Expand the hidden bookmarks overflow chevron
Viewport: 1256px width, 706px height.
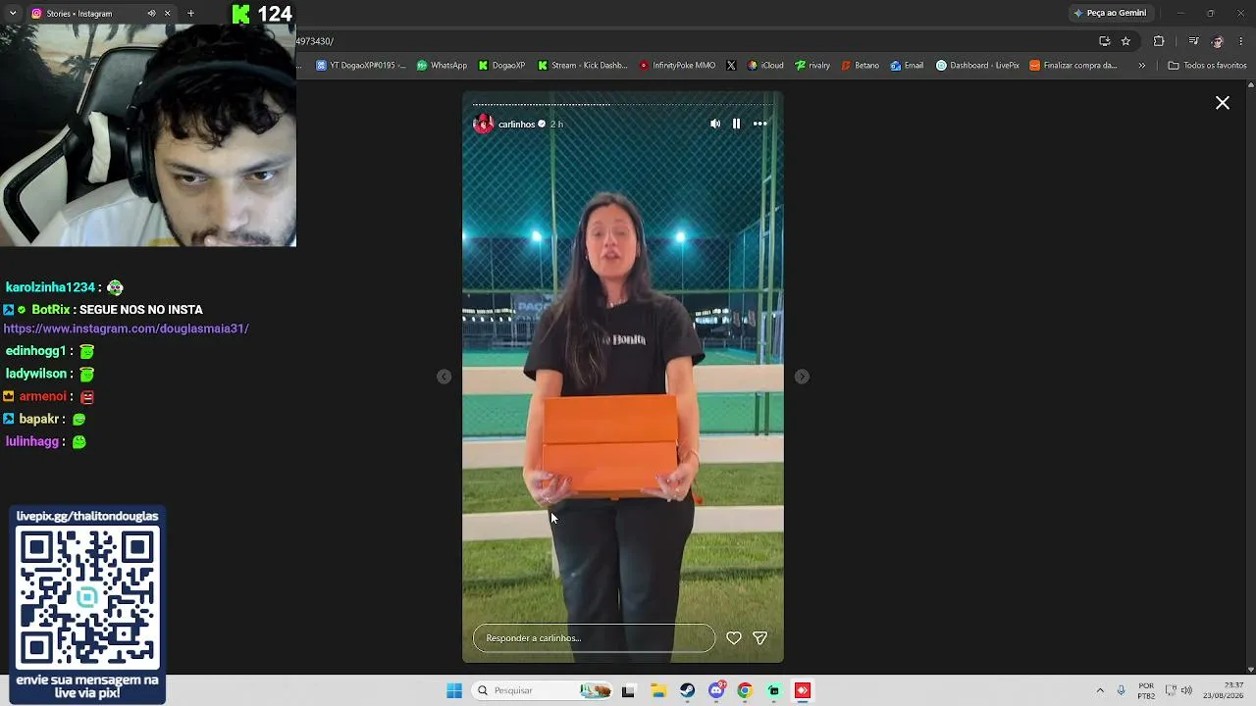(1141, 66)
